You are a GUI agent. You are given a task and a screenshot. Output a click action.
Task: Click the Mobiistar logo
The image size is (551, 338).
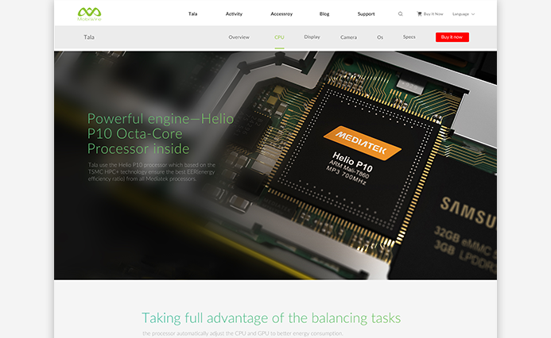tap(89, 13)
